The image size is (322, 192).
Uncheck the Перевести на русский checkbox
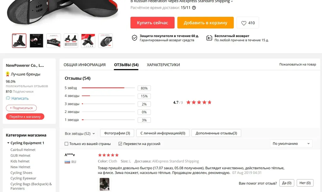[120, 144]
